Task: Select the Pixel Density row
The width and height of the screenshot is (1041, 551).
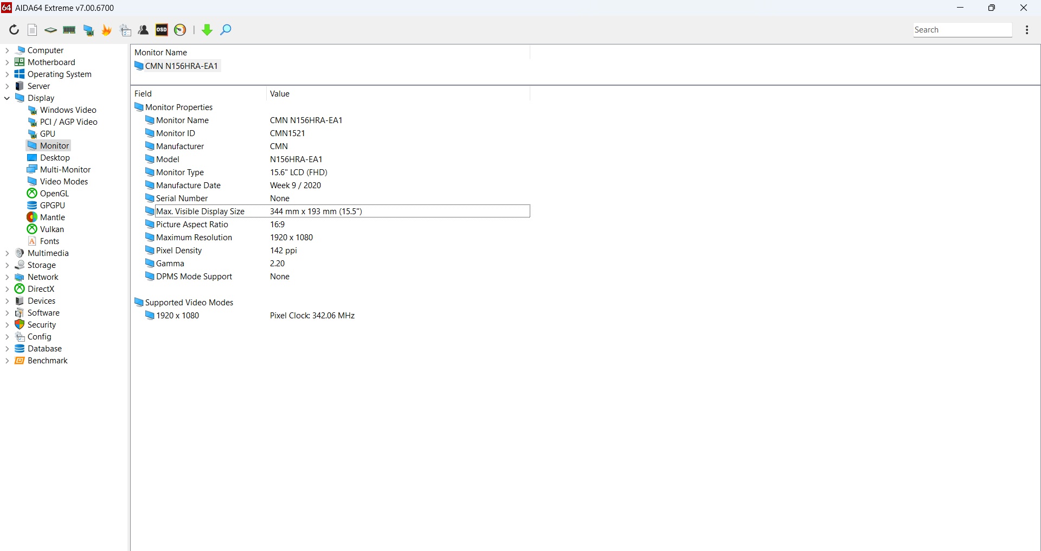Action: coord(332,251)
